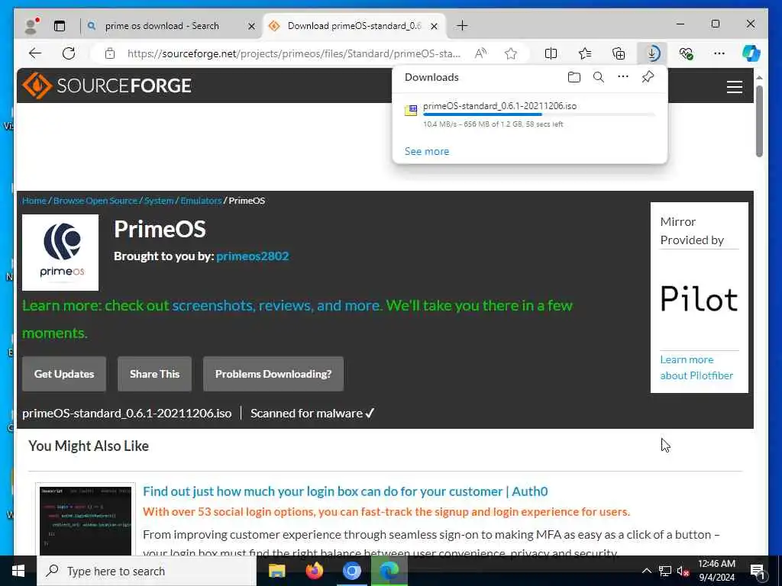Open Copilot sidebar icon
The height and width of the screenshot is (586, 782).
751,53
